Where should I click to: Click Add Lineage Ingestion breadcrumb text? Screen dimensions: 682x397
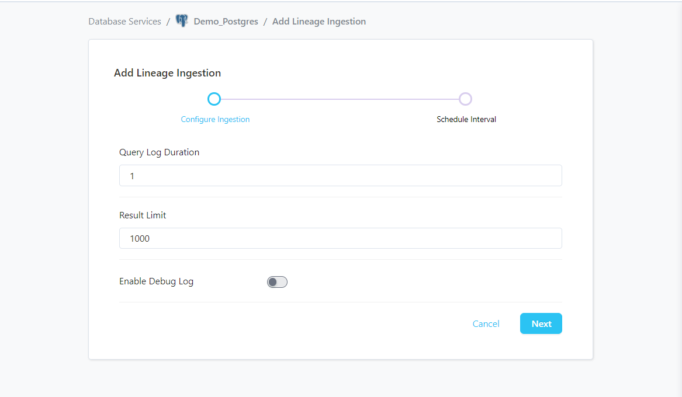pos(319,22)
